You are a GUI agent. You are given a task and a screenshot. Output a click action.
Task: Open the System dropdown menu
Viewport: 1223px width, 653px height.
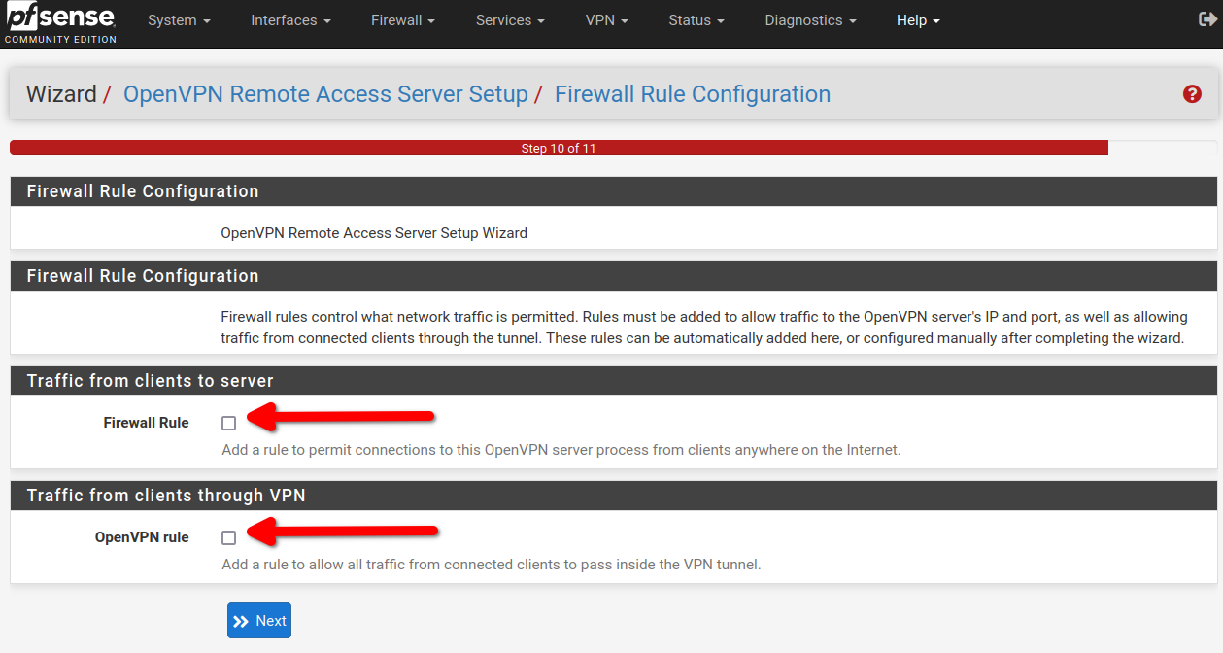[179, 20]
